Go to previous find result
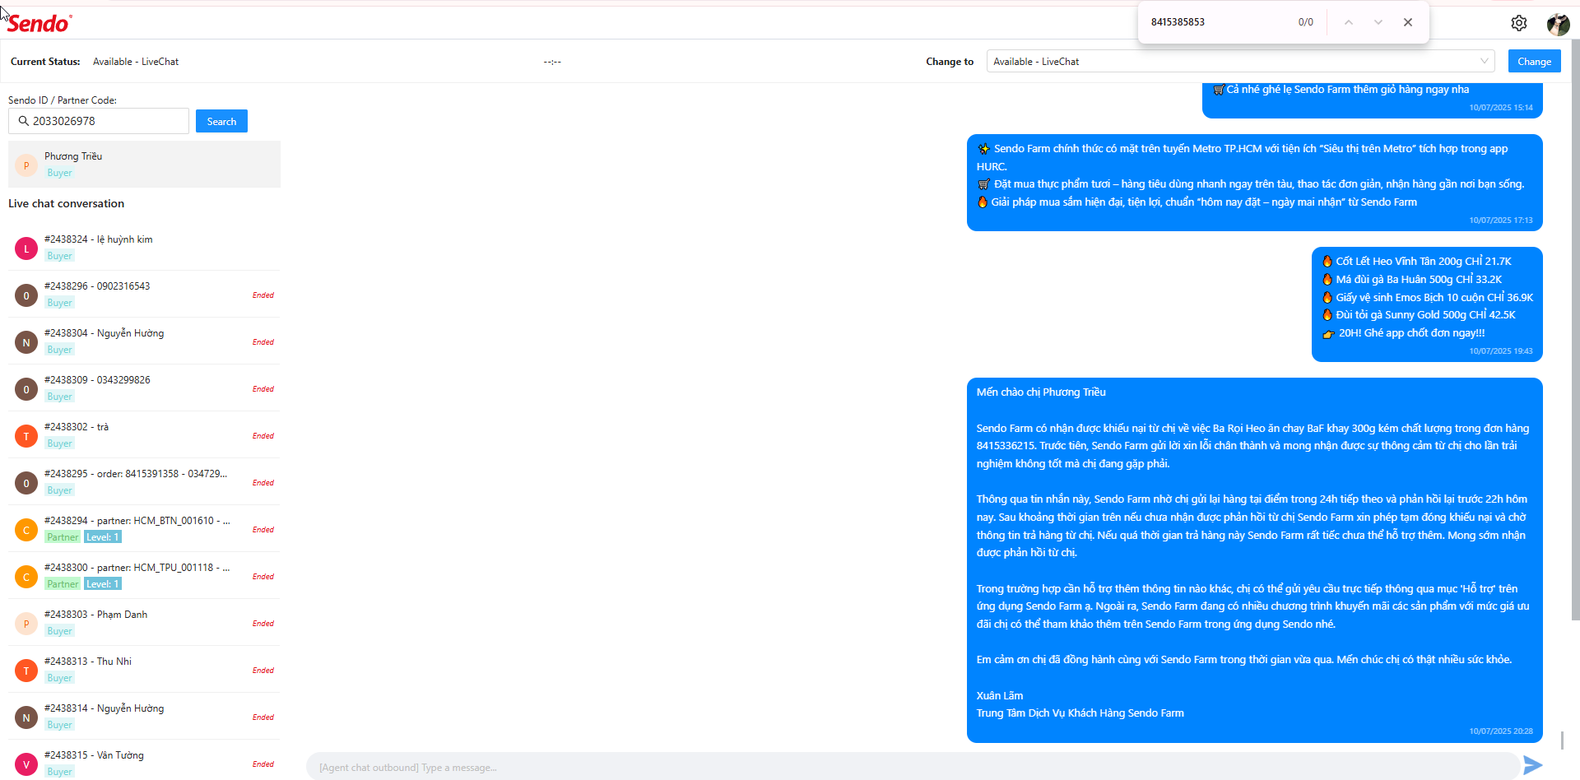The height and width of the screenshot is (780, 1580). tap(1348, 22)
